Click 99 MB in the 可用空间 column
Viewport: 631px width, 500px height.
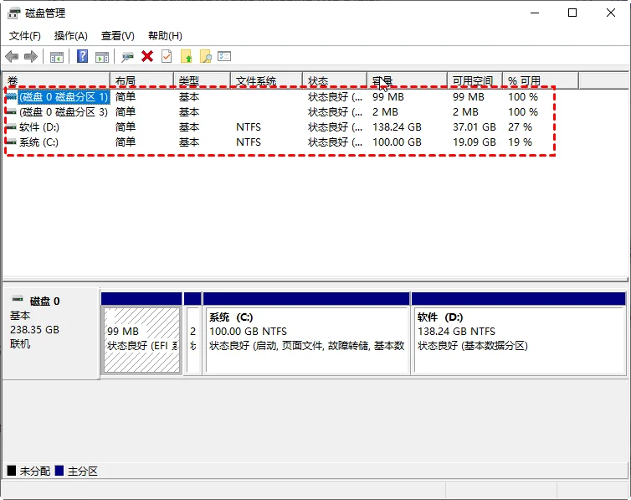[x=468, y=97]
